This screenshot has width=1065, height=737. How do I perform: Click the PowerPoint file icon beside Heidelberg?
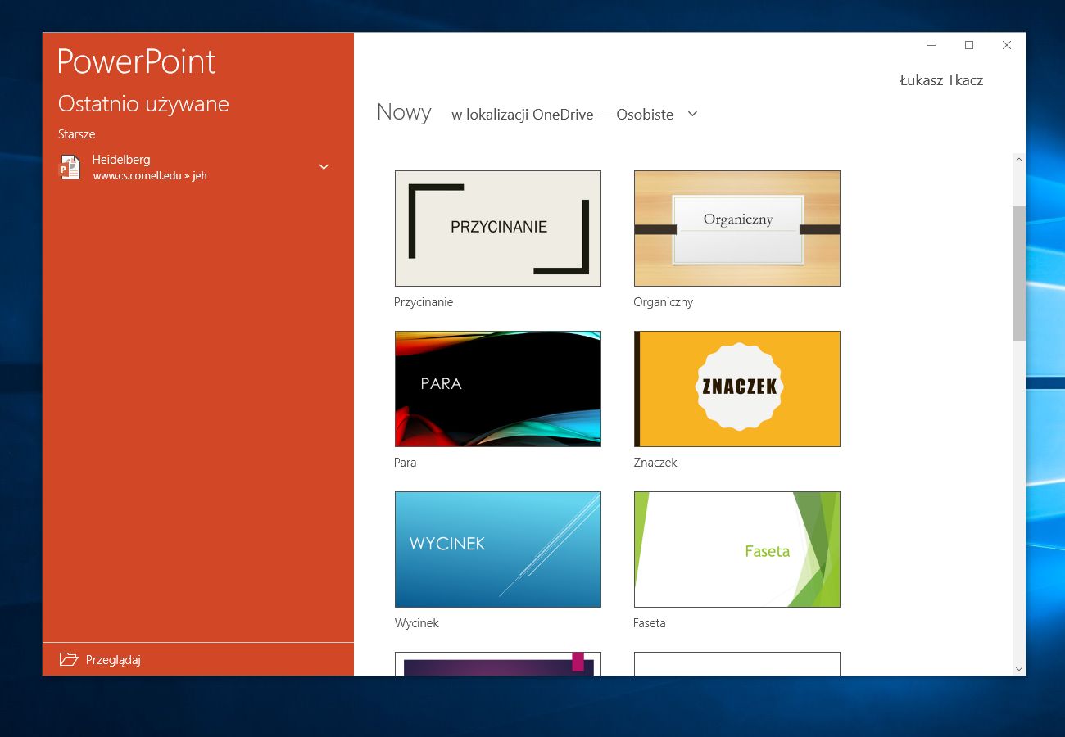(70, 166)
